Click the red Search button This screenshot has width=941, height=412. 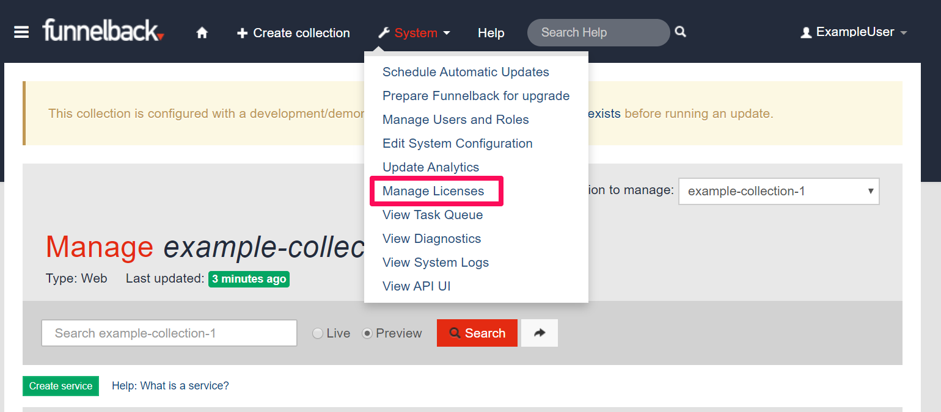(477, 333)
